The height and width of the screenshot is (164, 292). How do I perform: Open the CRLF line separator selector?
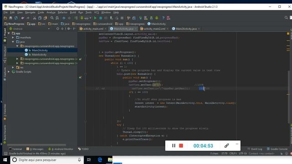233,154
